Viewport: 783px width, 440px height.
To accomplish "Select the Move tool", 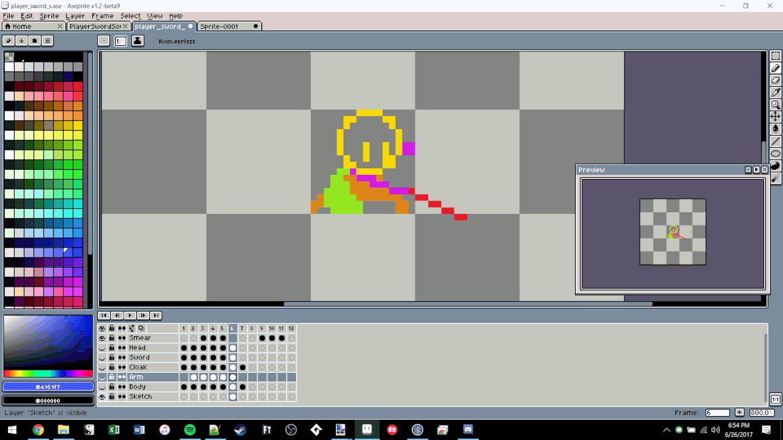I will coord(776,116).
